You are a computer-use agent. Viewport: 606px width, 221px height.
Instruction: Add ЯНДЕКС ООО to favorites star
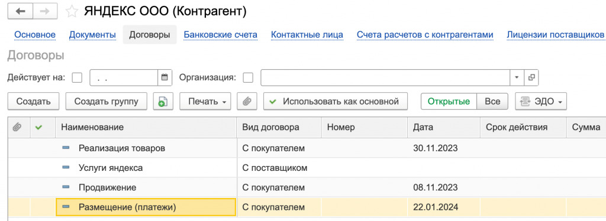72,12
